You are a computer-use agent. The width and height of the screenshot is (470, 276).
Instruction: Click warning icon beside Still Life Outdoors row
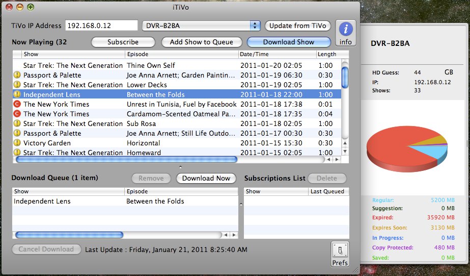[17, 133]
